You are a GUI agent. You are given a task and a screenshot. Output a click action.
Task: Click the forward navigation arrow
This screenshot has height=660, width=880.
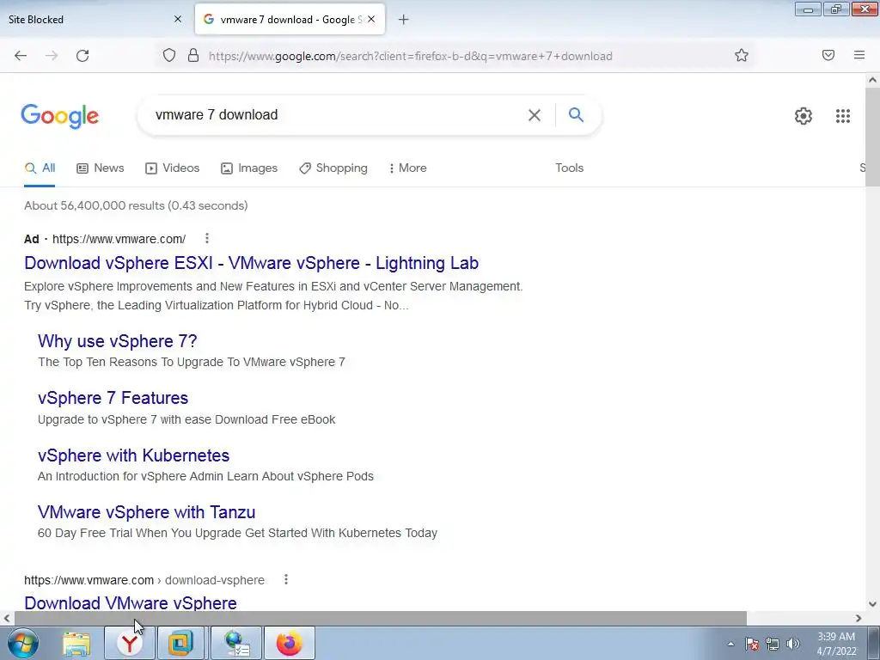[x=52, y=56]
